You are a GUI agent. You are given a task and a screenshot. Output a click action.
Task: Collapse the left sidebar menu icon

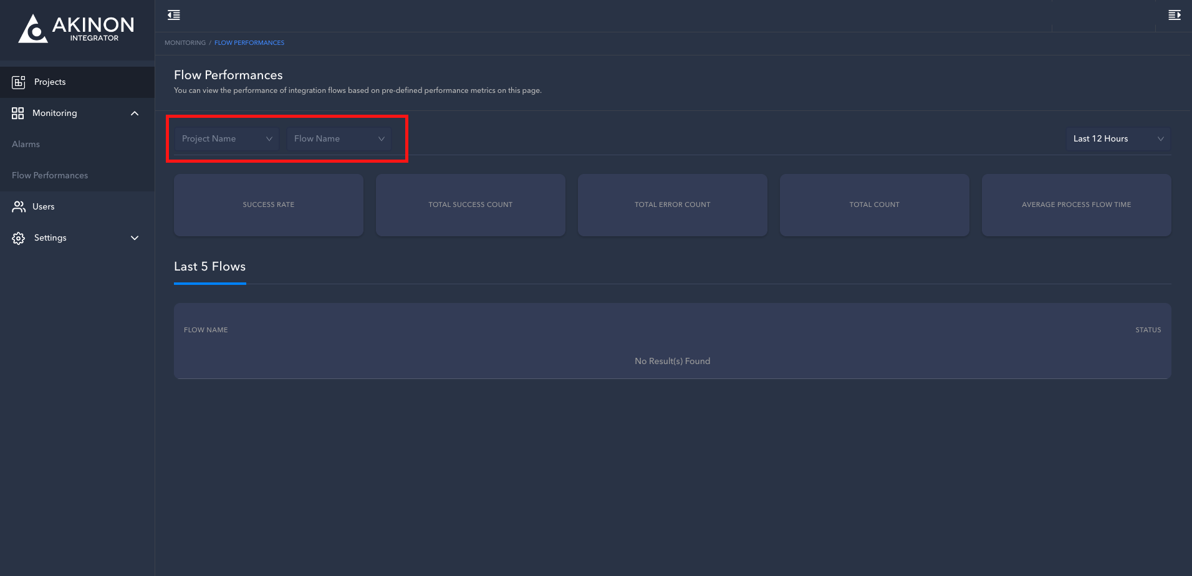click(x=174, y=15)
